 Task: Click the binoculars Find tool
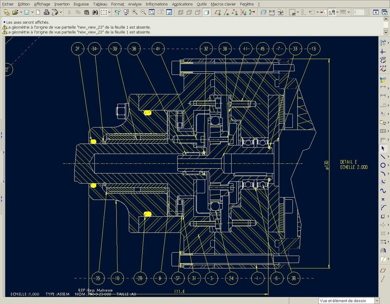click(95, 12)
